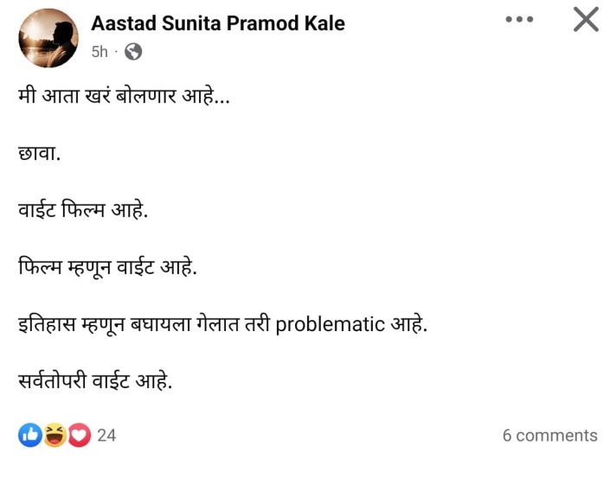Click the line 'सर्वतोपरी वाईट आहे.'
The width and height of the screenshot is (616, 478).
95,381
